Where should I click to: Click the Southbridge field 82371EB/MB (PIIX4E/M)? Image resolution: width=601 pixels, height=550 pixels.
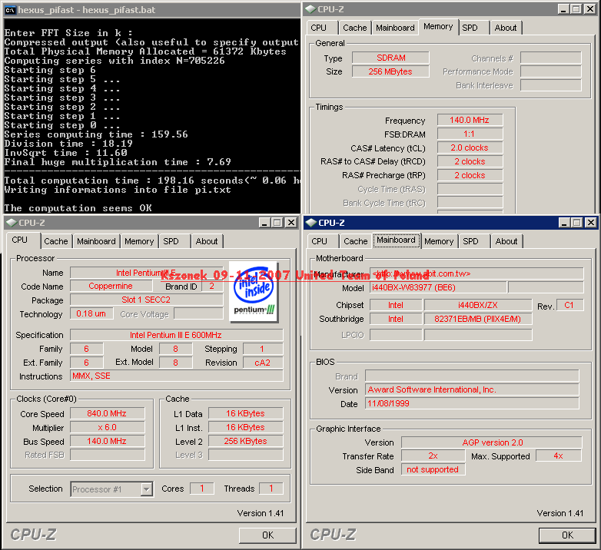[478, 319]
